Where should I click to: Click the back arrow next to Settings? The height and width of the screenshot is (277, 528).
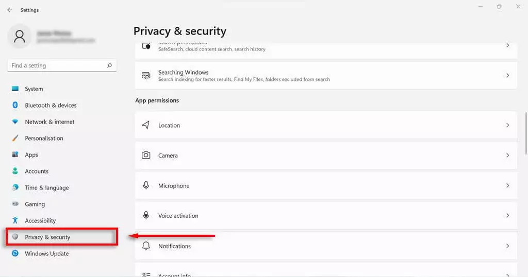10,10
